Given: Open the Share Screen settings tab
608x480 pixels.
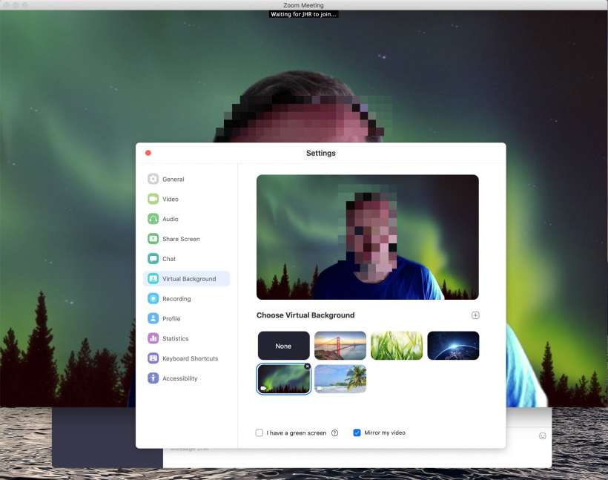Looking at the screenshot, I should (x=187, y=239).
